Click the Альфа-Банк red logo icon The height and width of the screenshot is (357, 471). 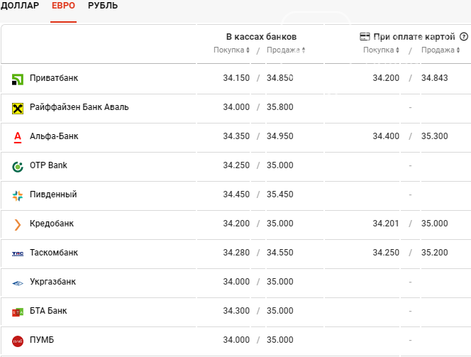18,137
